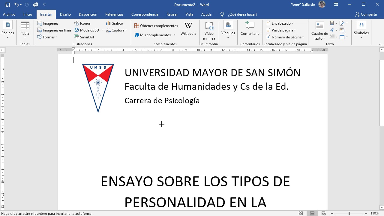Open the Encabezado dropdown
The width and height of the screenshot is (384, 216).
[x=280, y=23]
